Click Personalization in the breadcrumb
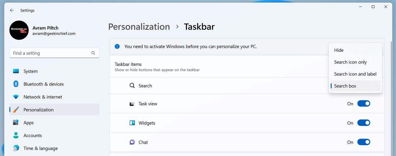The height and width of the screenshot is (156, 396). coord(139,27)
